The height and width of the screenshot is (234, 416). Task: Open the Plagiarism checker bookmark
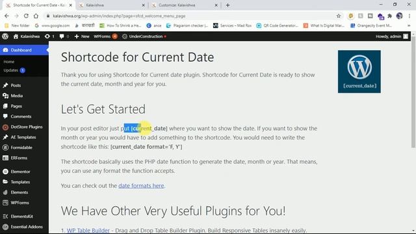coord(187,25)
